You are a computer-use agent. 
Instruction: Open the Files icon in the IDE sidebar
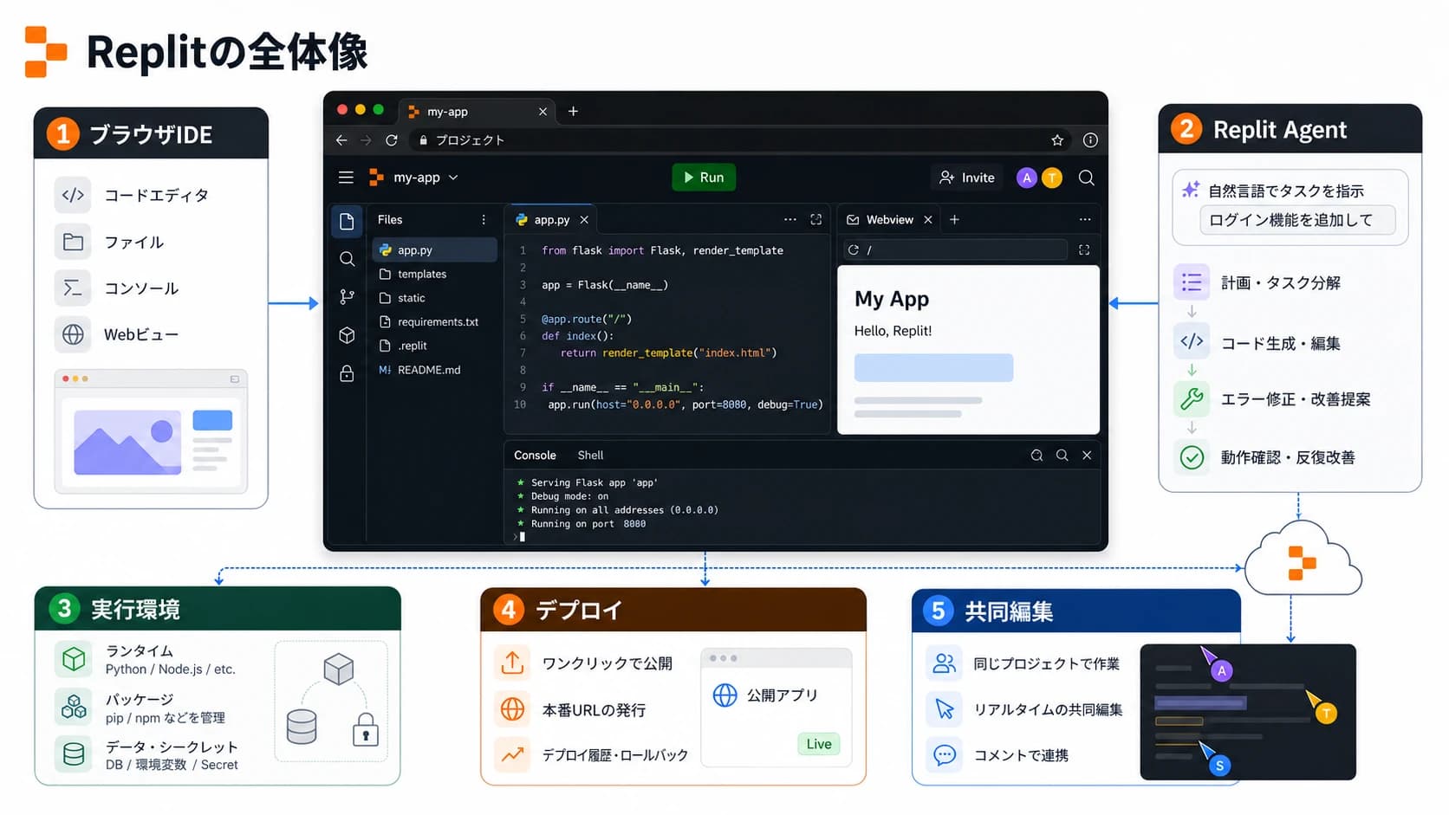point(347,222)
